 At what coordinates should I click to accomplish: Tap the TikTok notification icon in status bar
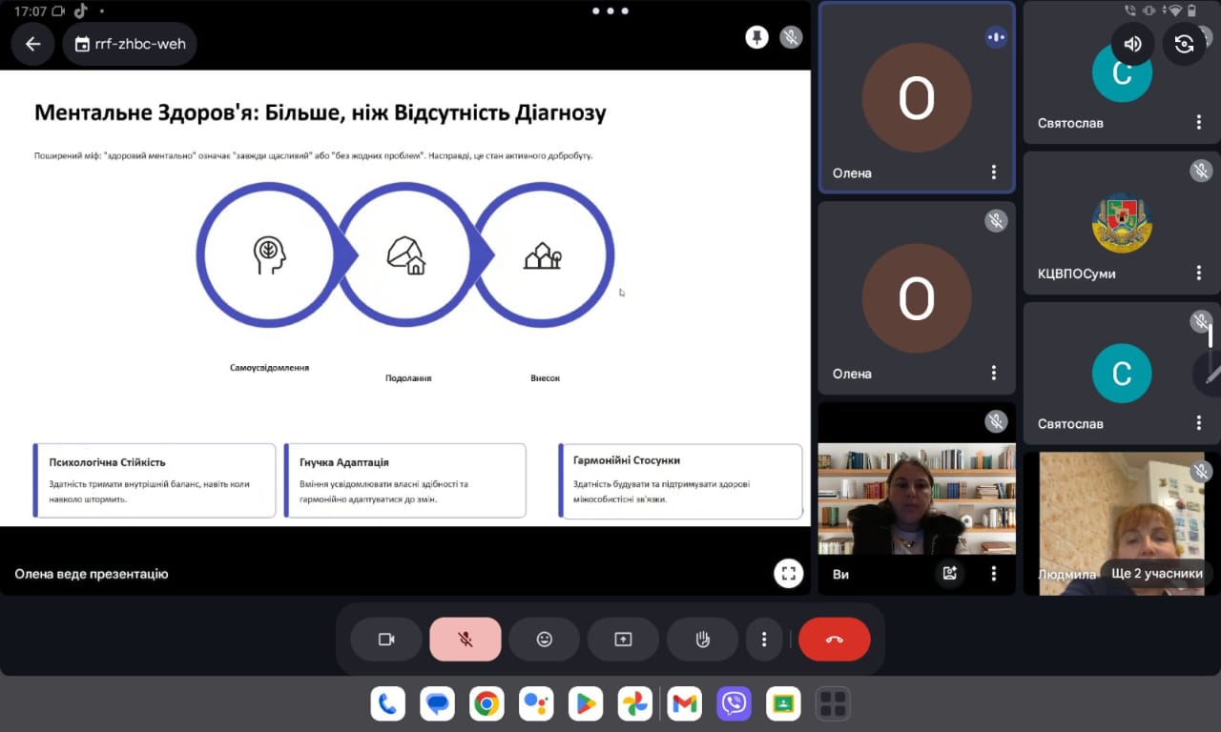point(80,11)
